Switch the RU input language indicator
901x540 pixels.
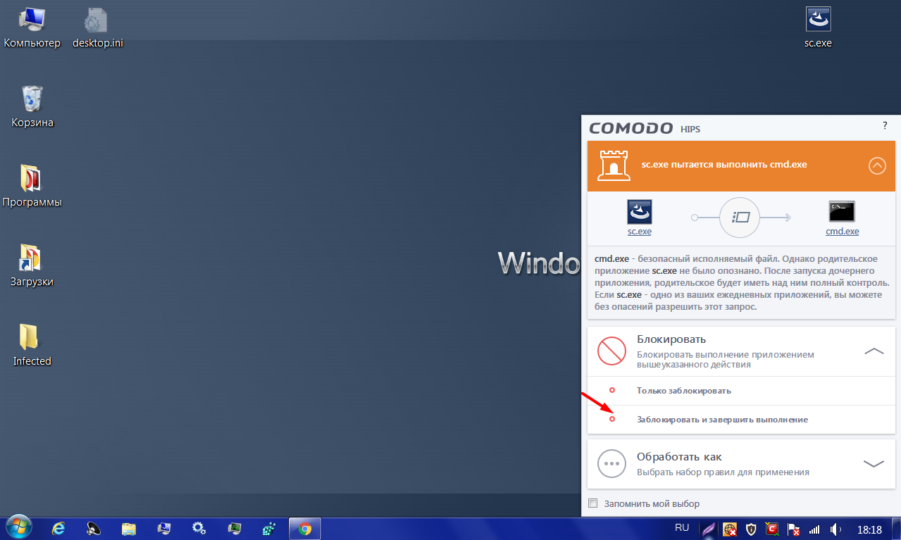coord(682,527)
